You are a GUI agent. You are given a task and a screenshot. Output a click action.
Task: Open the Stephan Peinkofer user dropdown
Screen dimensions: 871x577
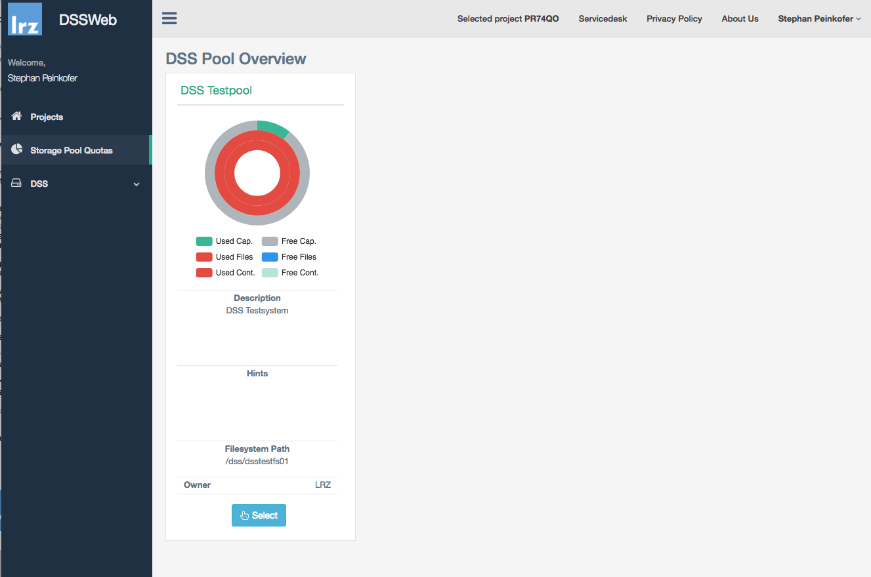coord(819,19)
